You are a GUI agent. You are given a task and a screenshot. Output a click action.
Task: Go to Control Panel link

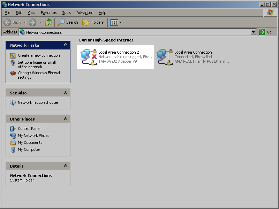pyautogui.click(x=29, y=129)
